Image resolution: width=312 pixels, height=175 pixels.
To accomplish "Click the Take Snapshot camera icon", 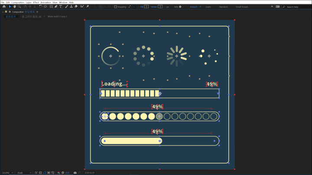I will tap(75, 173).
